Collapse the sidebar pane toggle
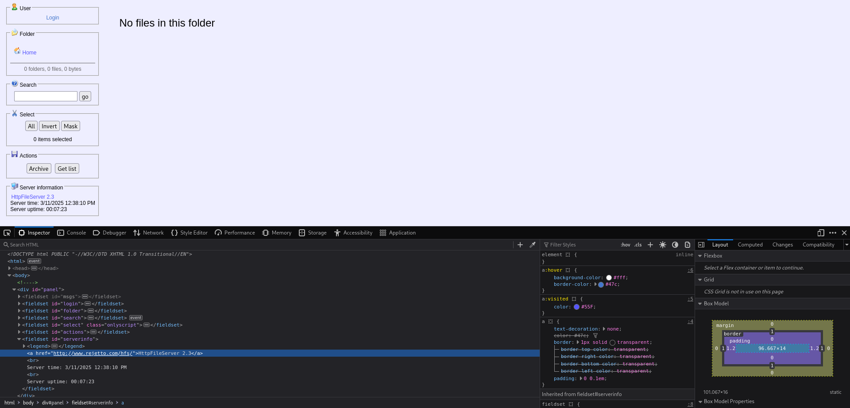 coord(701,245)
